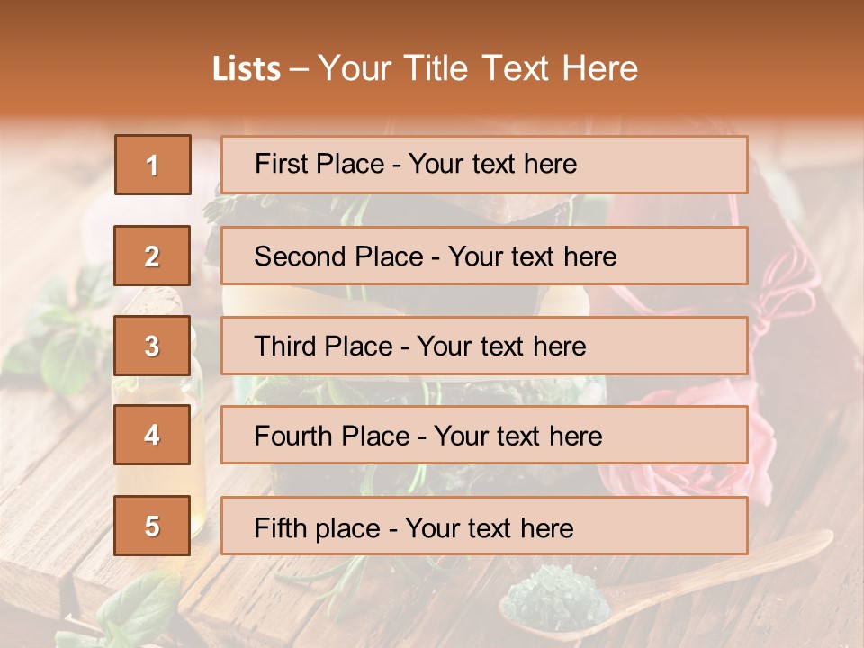Click the glass oil bottle image

160,408
